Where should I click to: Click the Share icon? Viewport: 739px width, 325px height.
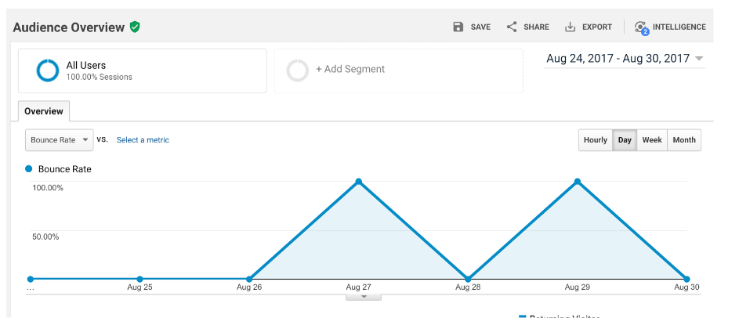click(512, 27)
